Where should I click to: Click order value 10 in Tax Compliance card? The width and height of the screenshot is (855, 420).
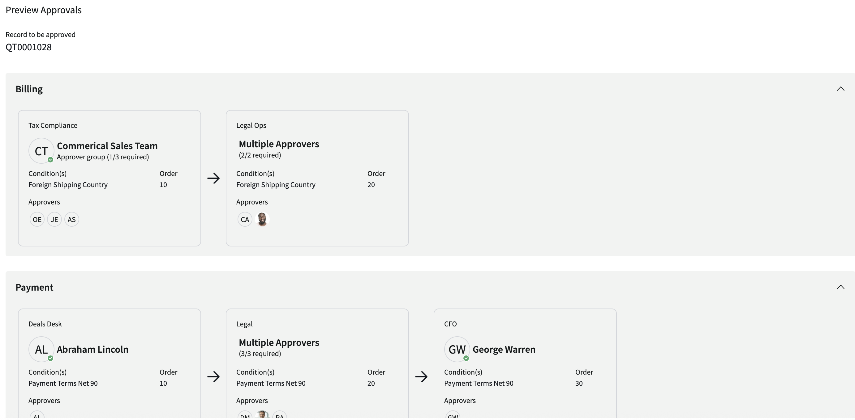tap(163, 185)
